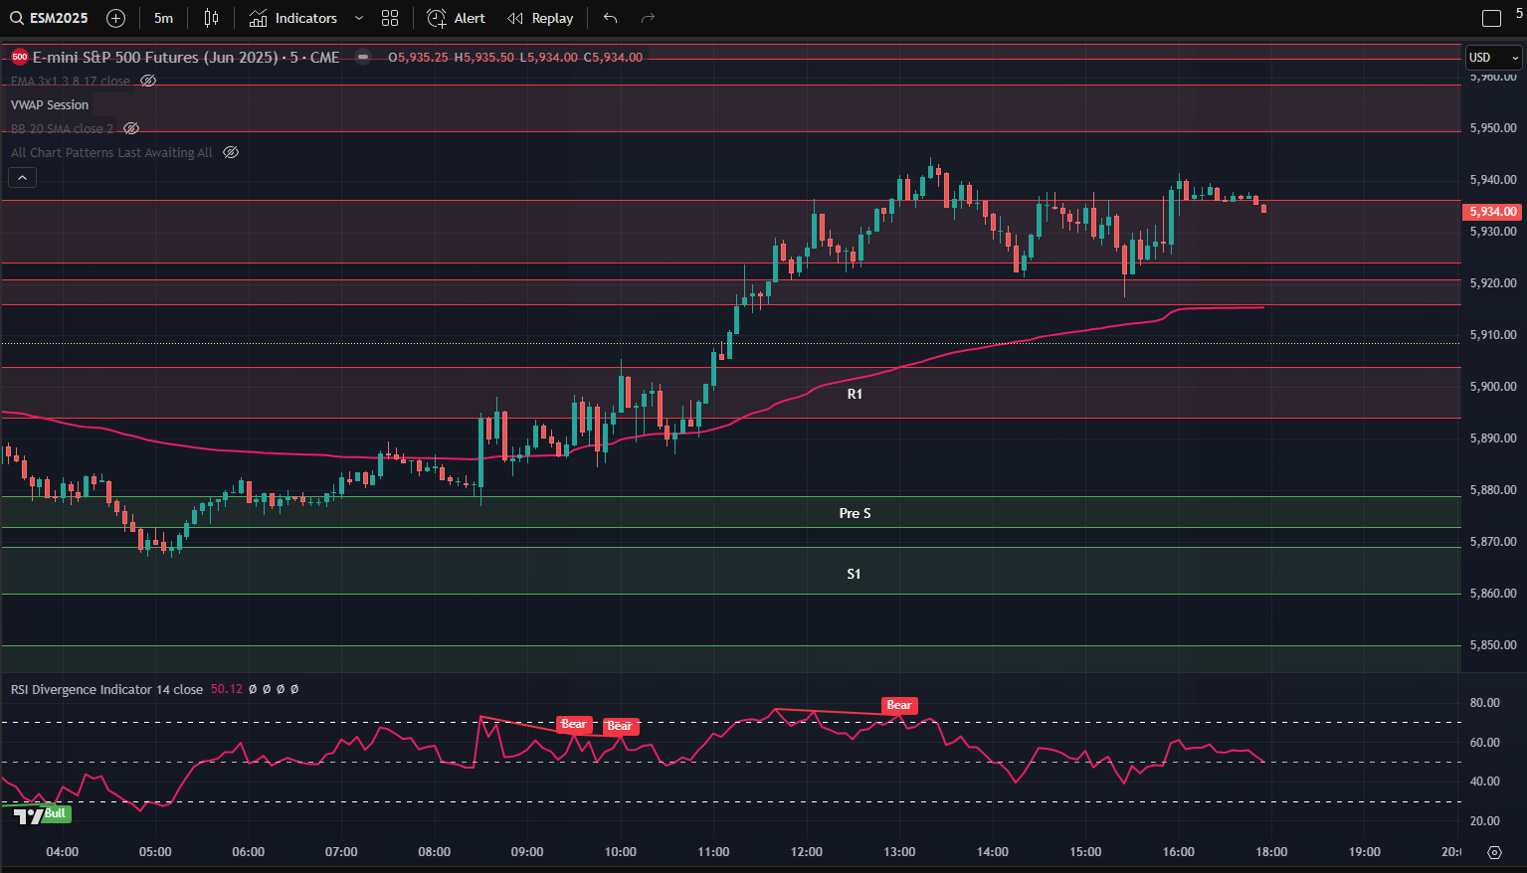Open indicator templates grid icon
Viewport: 1527px width, 873px height.
(x=390, y=18)
